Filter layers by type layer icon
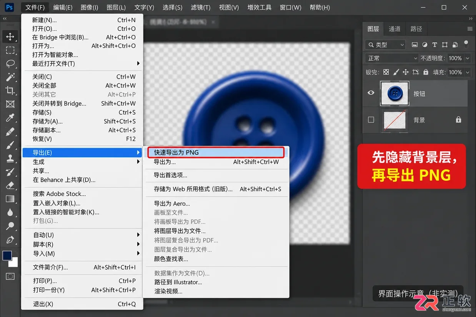476x317 pixels. tap(434, 45)
